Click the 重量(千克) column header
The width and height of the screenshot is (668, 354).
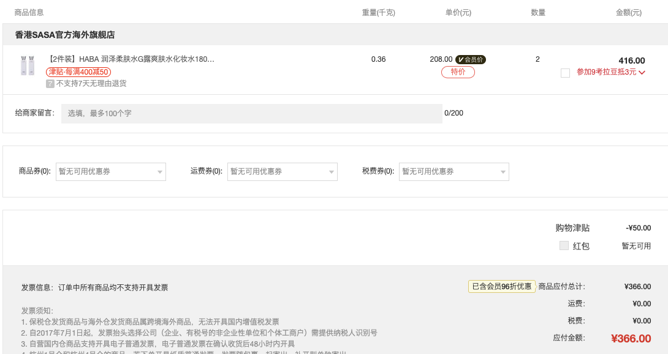[x=378, y=13]
